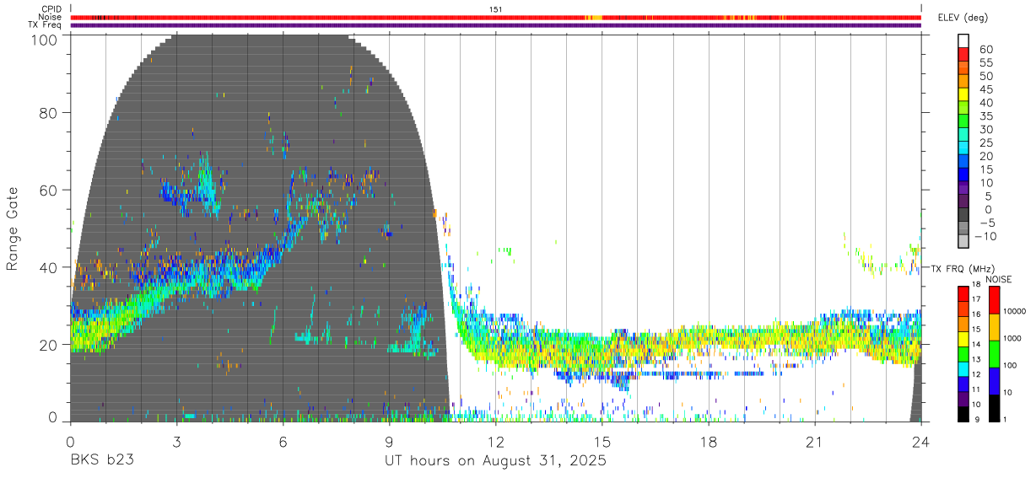
Task: Click the '15' tick on the UT hours axis
Action: [602, 441]
